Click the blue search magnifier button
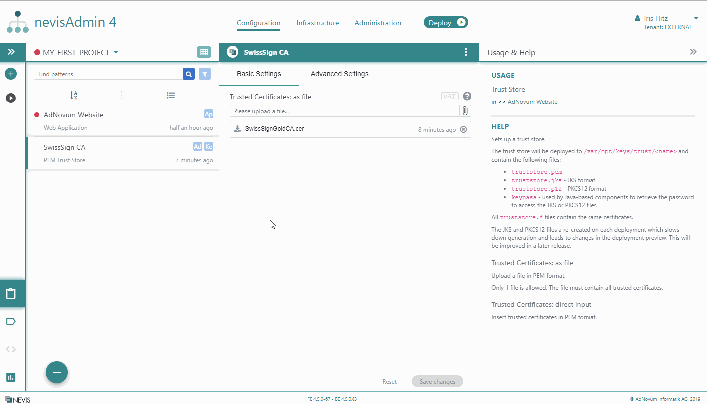707x404 pixels. pos(189,74)
